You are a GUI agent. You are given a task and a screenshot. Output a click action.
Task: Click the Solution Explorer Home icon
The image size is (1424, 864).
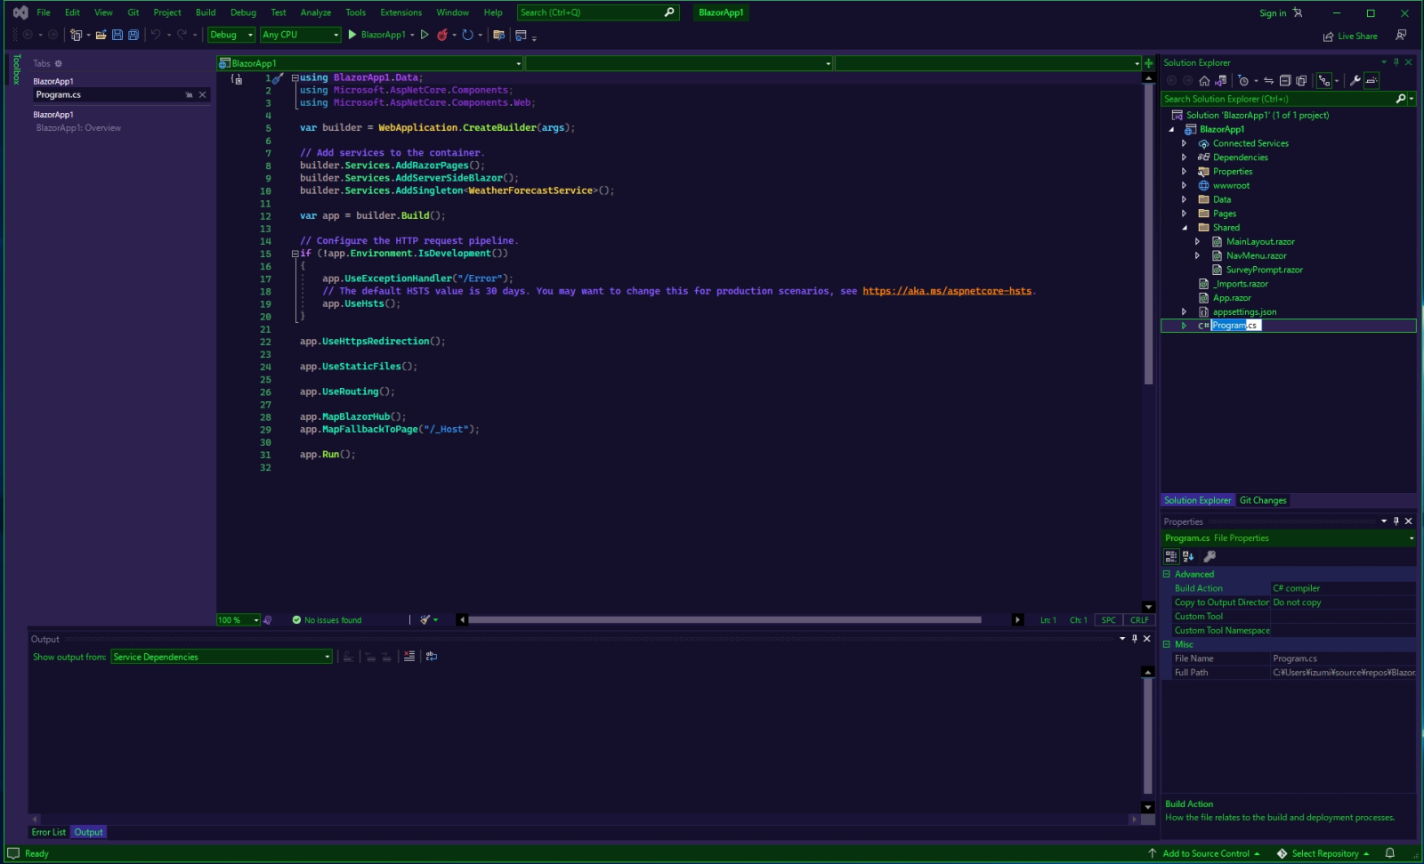coord(1204,81)
